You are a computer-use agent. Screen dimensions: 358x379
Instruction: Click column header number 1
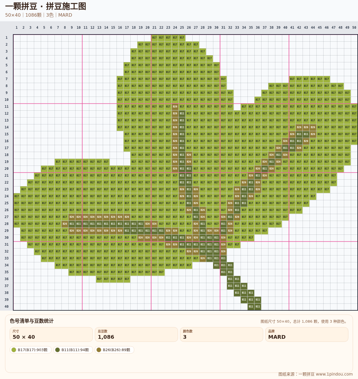tap(17, 28)
